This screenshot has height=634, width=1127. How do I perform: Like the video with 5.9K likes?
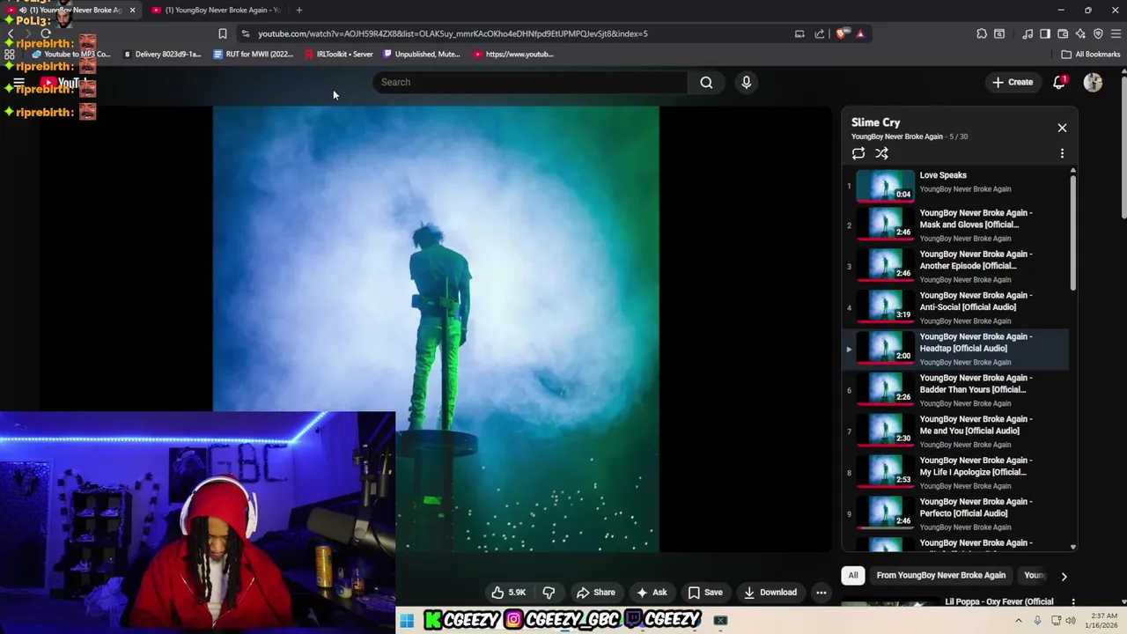[509, 593]
